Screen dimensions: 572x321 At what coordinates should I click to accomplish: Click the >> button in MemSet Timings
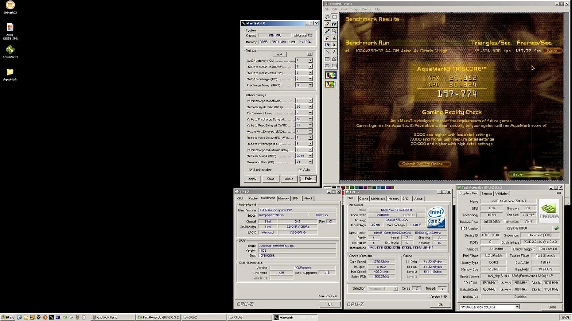(309, 54)
